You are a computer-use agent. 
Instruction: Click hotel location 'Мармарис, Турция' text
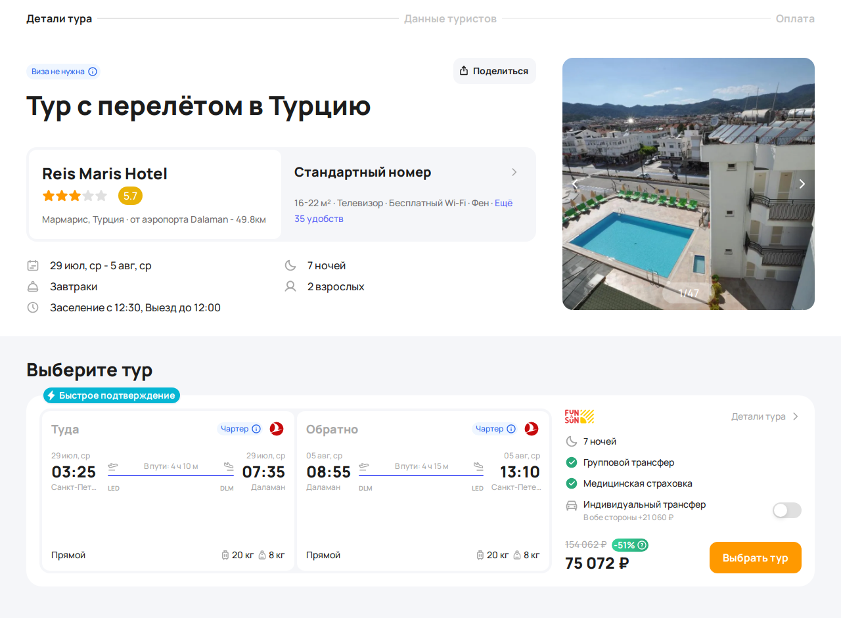pos(83,219)
